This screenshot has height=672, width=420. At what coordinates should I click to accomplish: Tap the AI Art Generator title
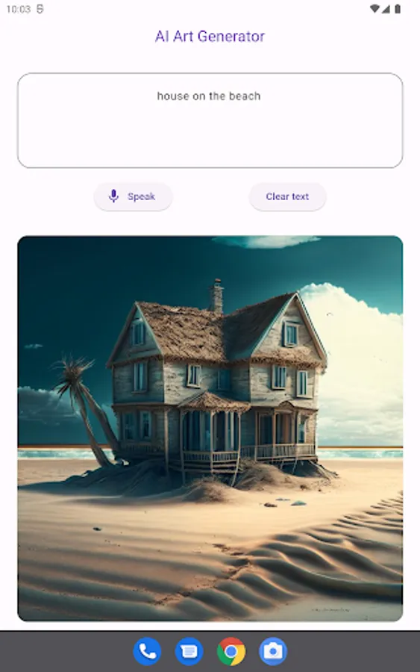coord(210,37)
